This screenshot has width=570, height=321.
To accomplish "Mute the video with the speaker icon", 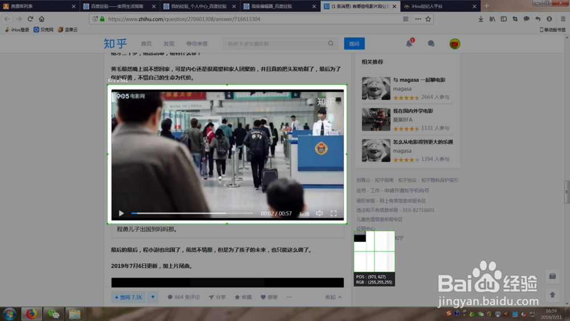I will click(x=319, y=213).
